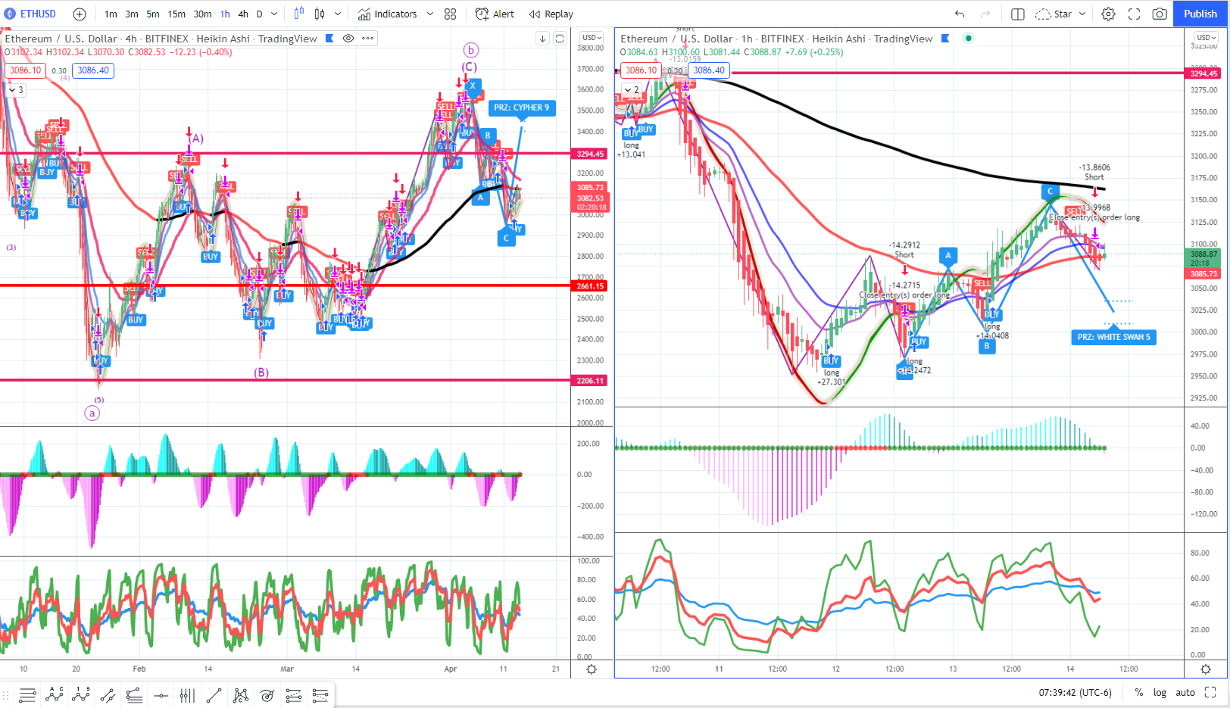The image size is (1230, 708).
Task: Take a chart snapshot with camera icon
Action: [1160, 14]
